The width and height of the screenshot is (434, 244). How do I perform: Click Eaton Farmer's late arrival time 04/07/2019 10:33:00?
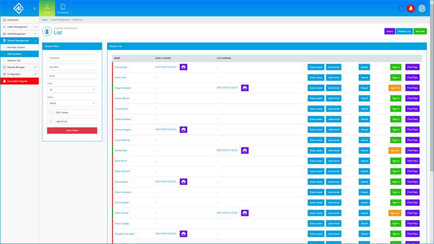point(227,213)
